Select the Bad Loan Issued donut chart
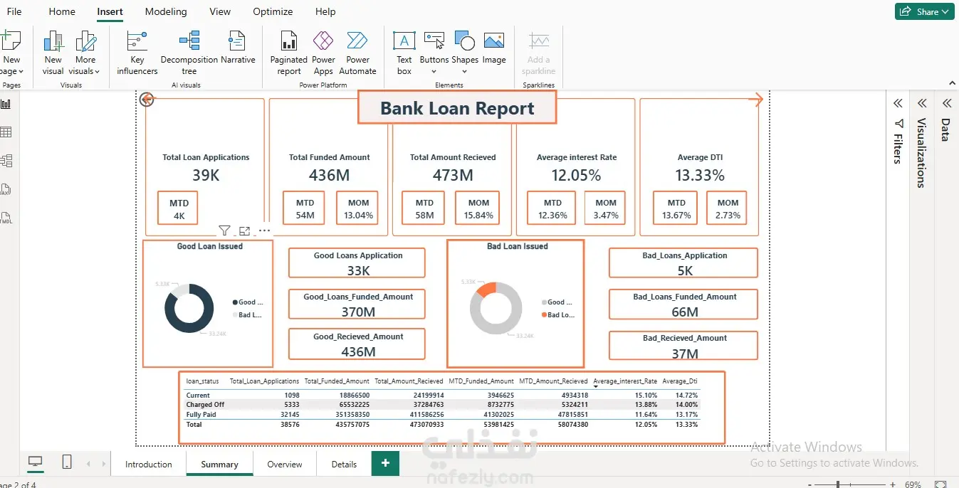Image resolution: width=959 pixels, height=488 pixels. [515, 303]
